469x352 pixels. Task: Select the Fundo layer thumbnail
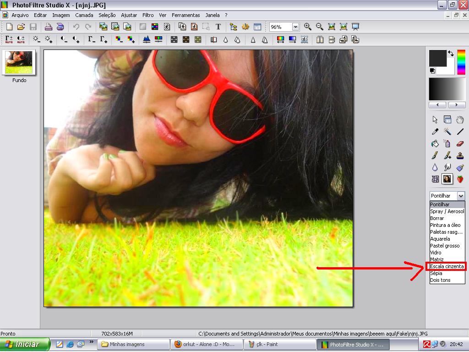[x=19, y=62]
